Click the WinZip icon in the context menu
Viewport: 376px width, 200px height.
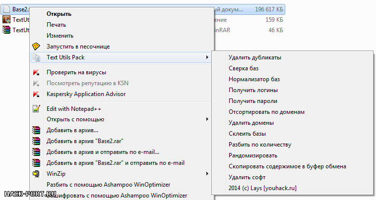tap(36, 174)
